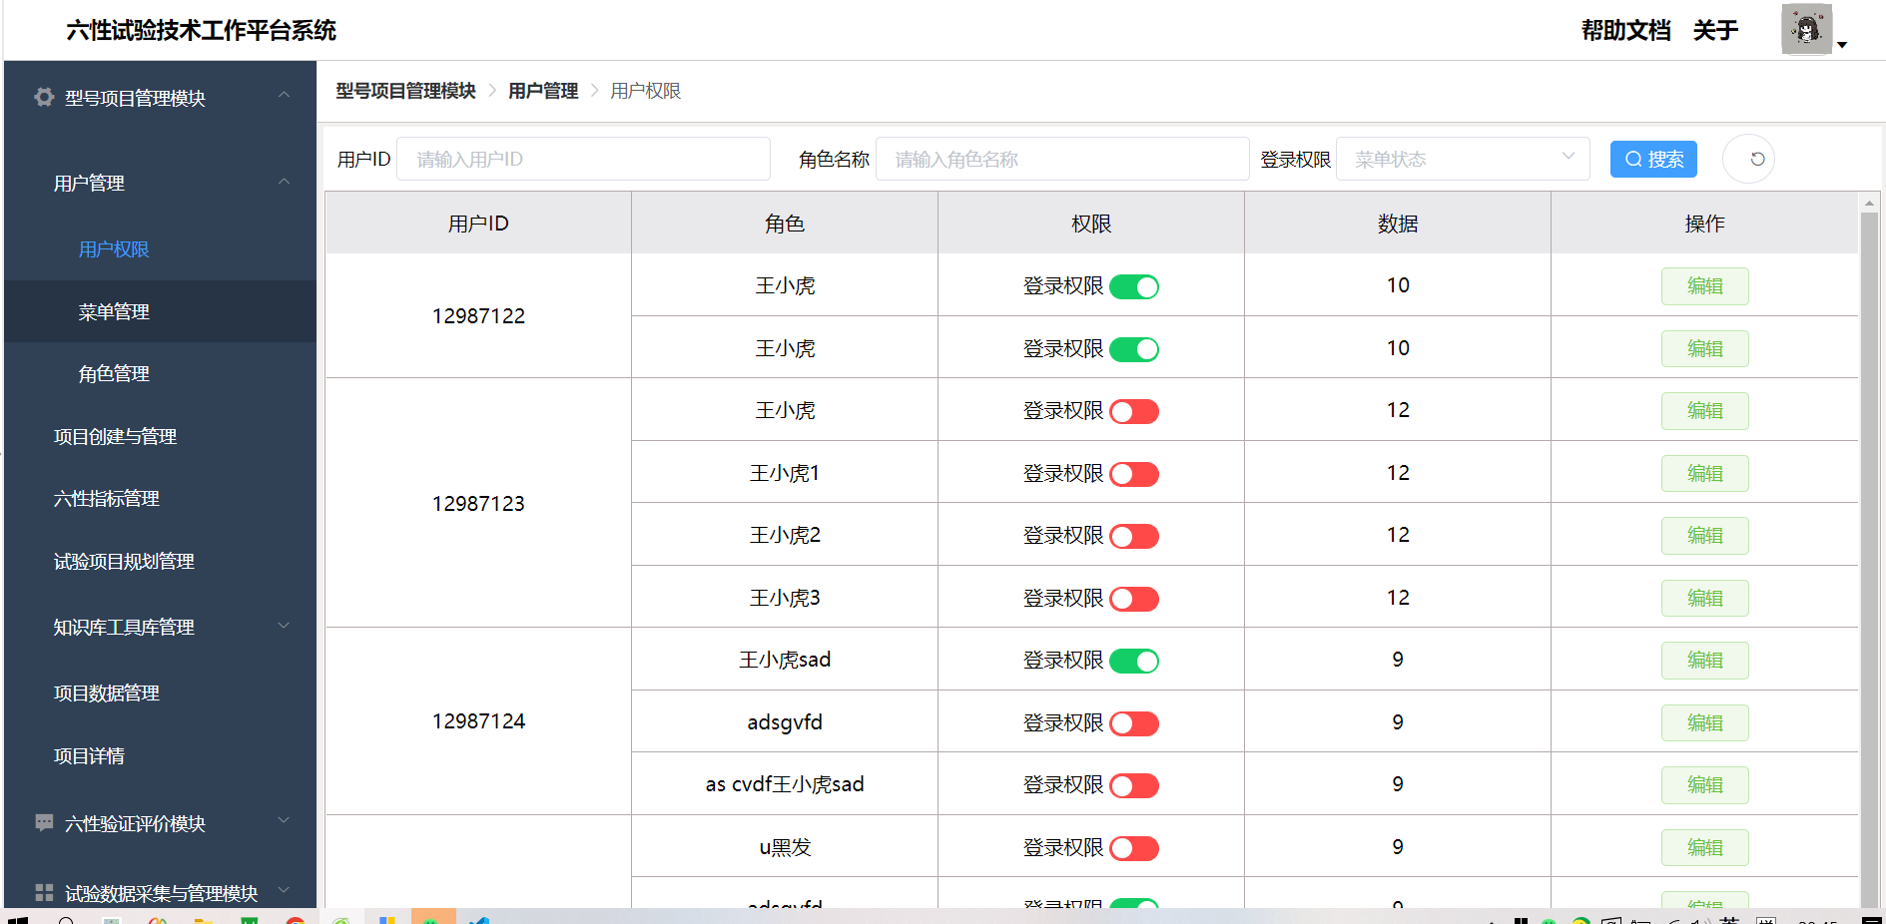Enable 登录权限 switch for 王小虎3
Screen dimensions: 1886x924
(1134, 599)
